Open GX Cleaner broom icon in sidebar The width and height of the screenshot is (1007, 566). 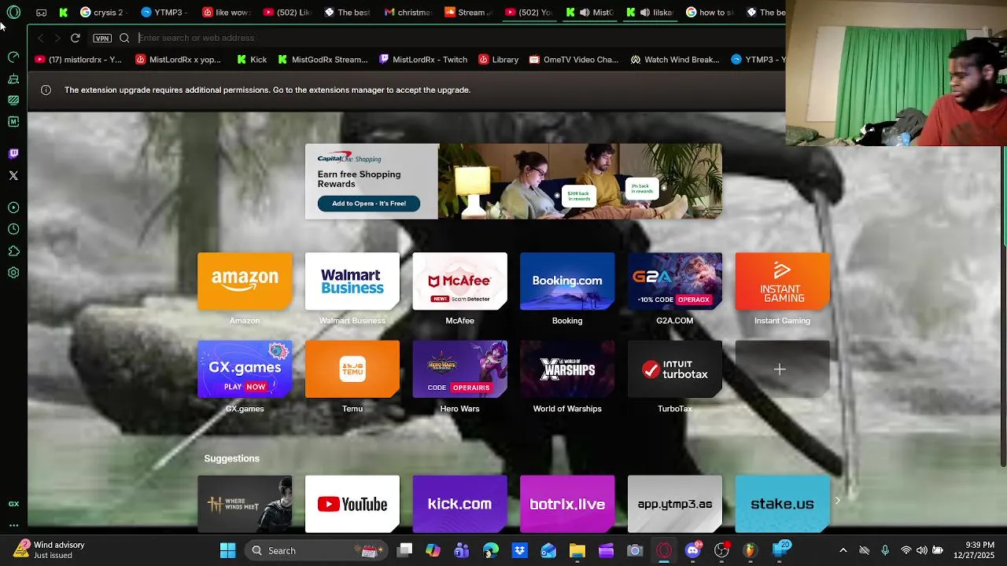point(13,79)
